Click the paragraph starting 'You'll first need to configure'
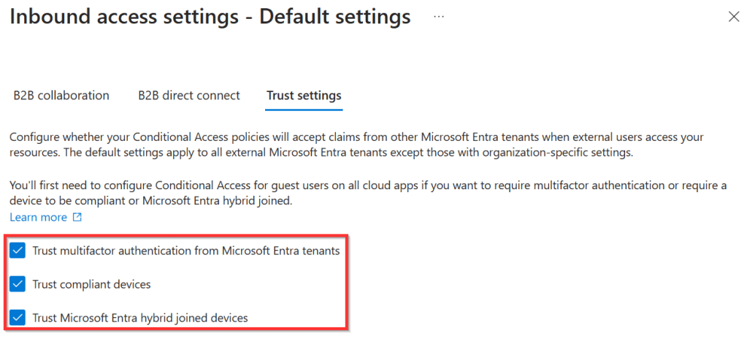This screenshot has width=747, height=339. click(365, 193)
